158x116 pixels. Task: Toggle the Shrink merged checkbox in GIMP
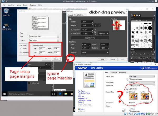tap(29, 83)
